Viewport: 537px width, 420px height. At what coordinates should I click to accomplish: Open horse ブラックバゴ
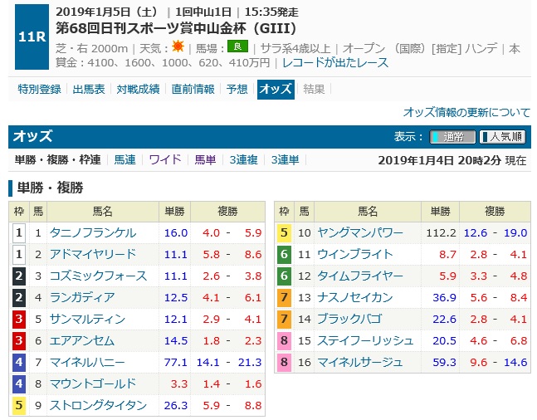coord(349,320)
